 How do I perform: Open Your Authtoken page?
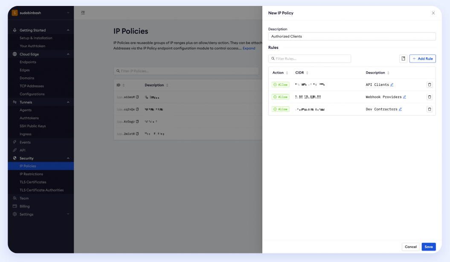point(32,46)
